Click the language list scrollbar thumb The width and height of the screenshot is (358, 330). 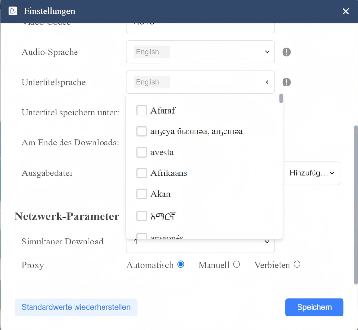coord(281,99)
